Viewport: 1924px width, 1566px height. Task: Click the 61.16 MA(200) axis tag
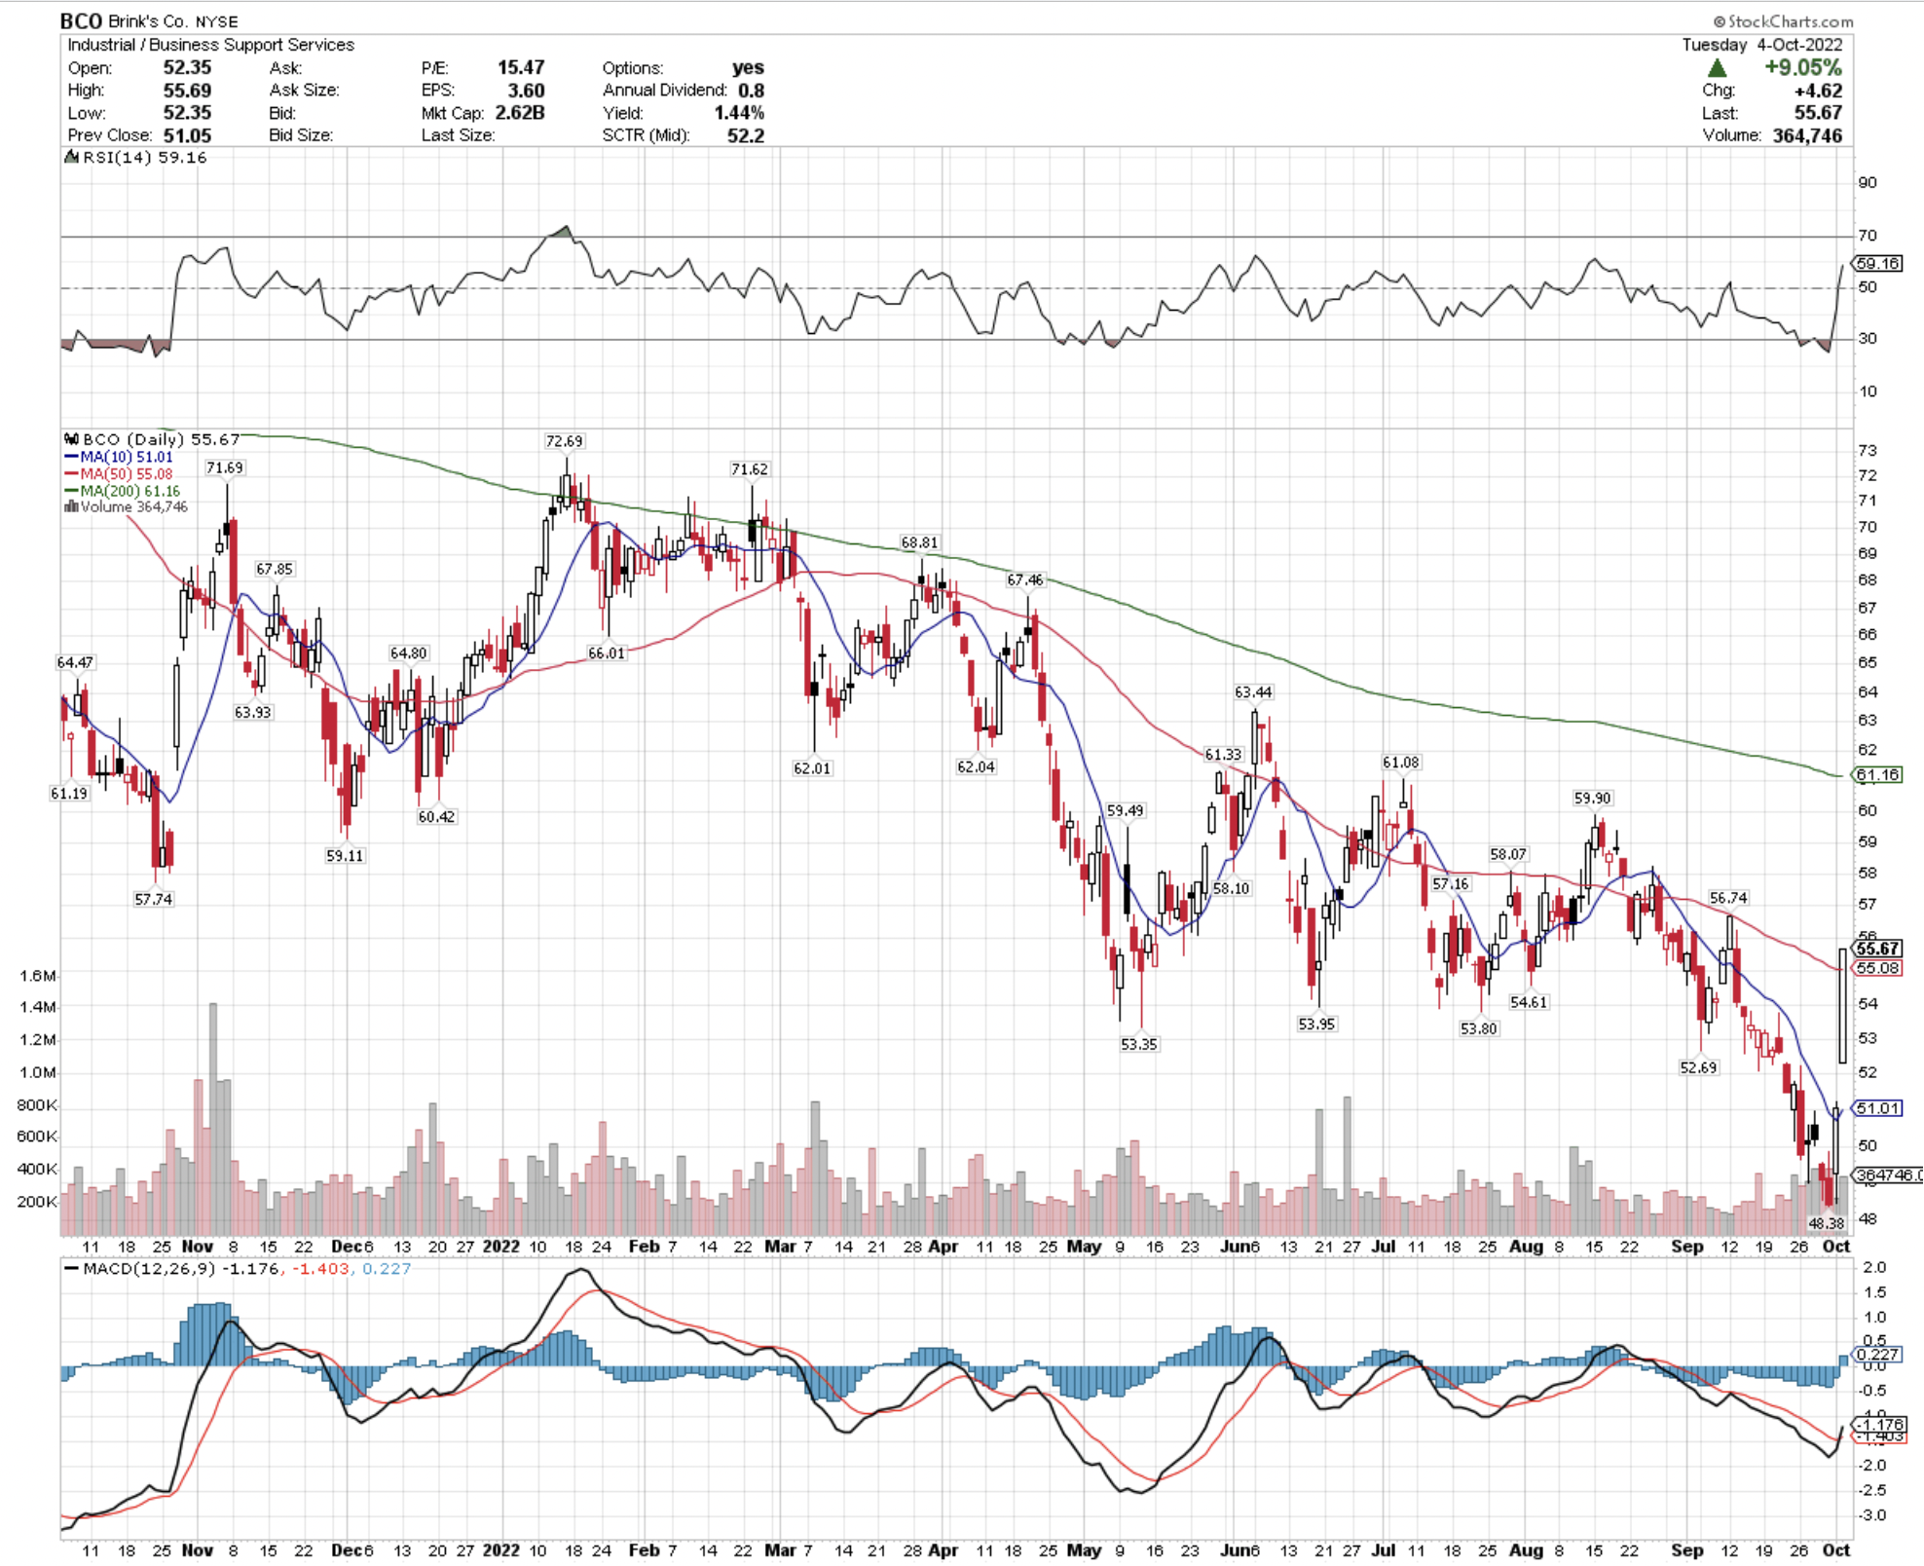tap(1876, 775)
